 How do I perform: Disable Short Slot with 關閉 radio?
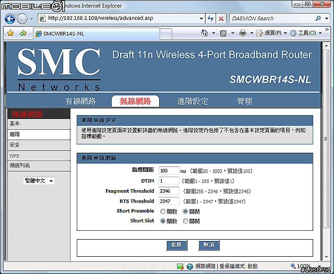pyautogui.click(x=185, y=221)
